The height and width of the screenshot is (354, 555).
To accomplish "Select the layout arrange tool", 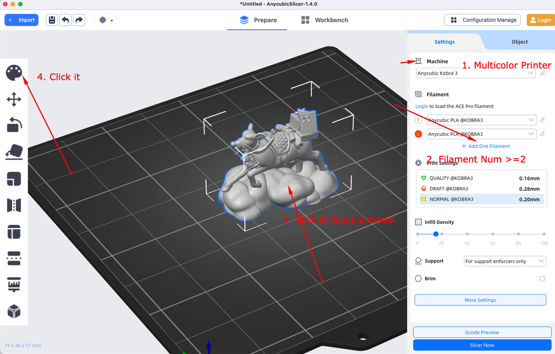I will click(x=14, y=232).
